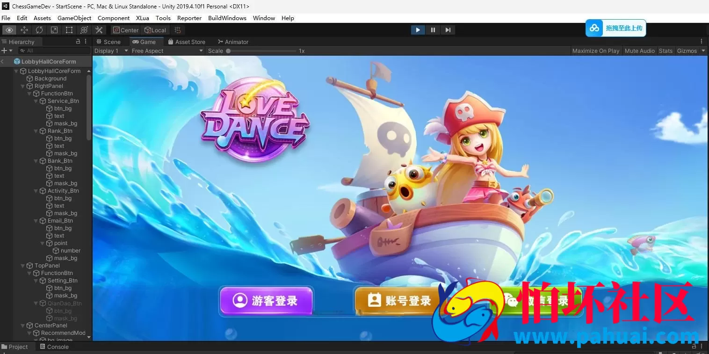
Task: Collapse the TopPanel tree node
Action: (23, 266)
